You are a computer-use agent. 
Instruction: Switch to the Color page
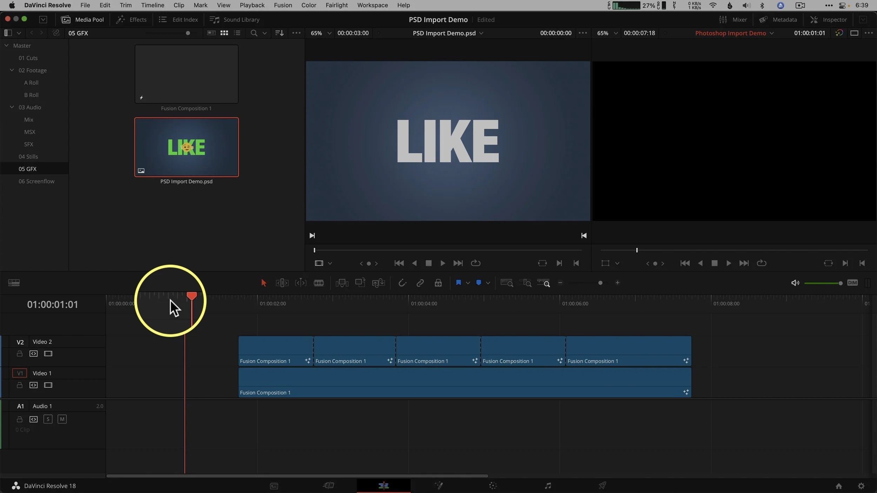click(x=493, y=486)
